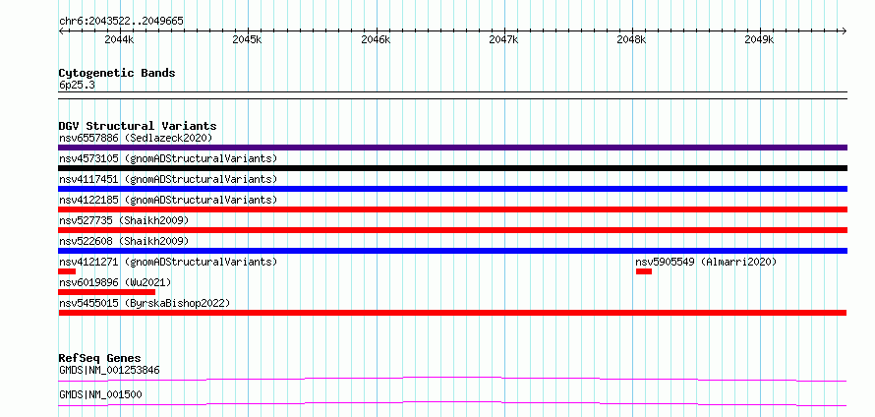Click the magenta GMDS|NM_001253846 transcript line
875x417 pixels.
(x=452, y=379)
